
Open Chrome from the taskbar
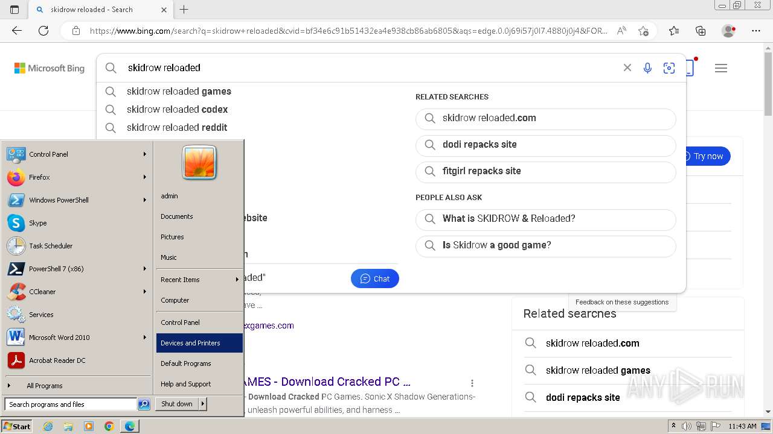109,426
